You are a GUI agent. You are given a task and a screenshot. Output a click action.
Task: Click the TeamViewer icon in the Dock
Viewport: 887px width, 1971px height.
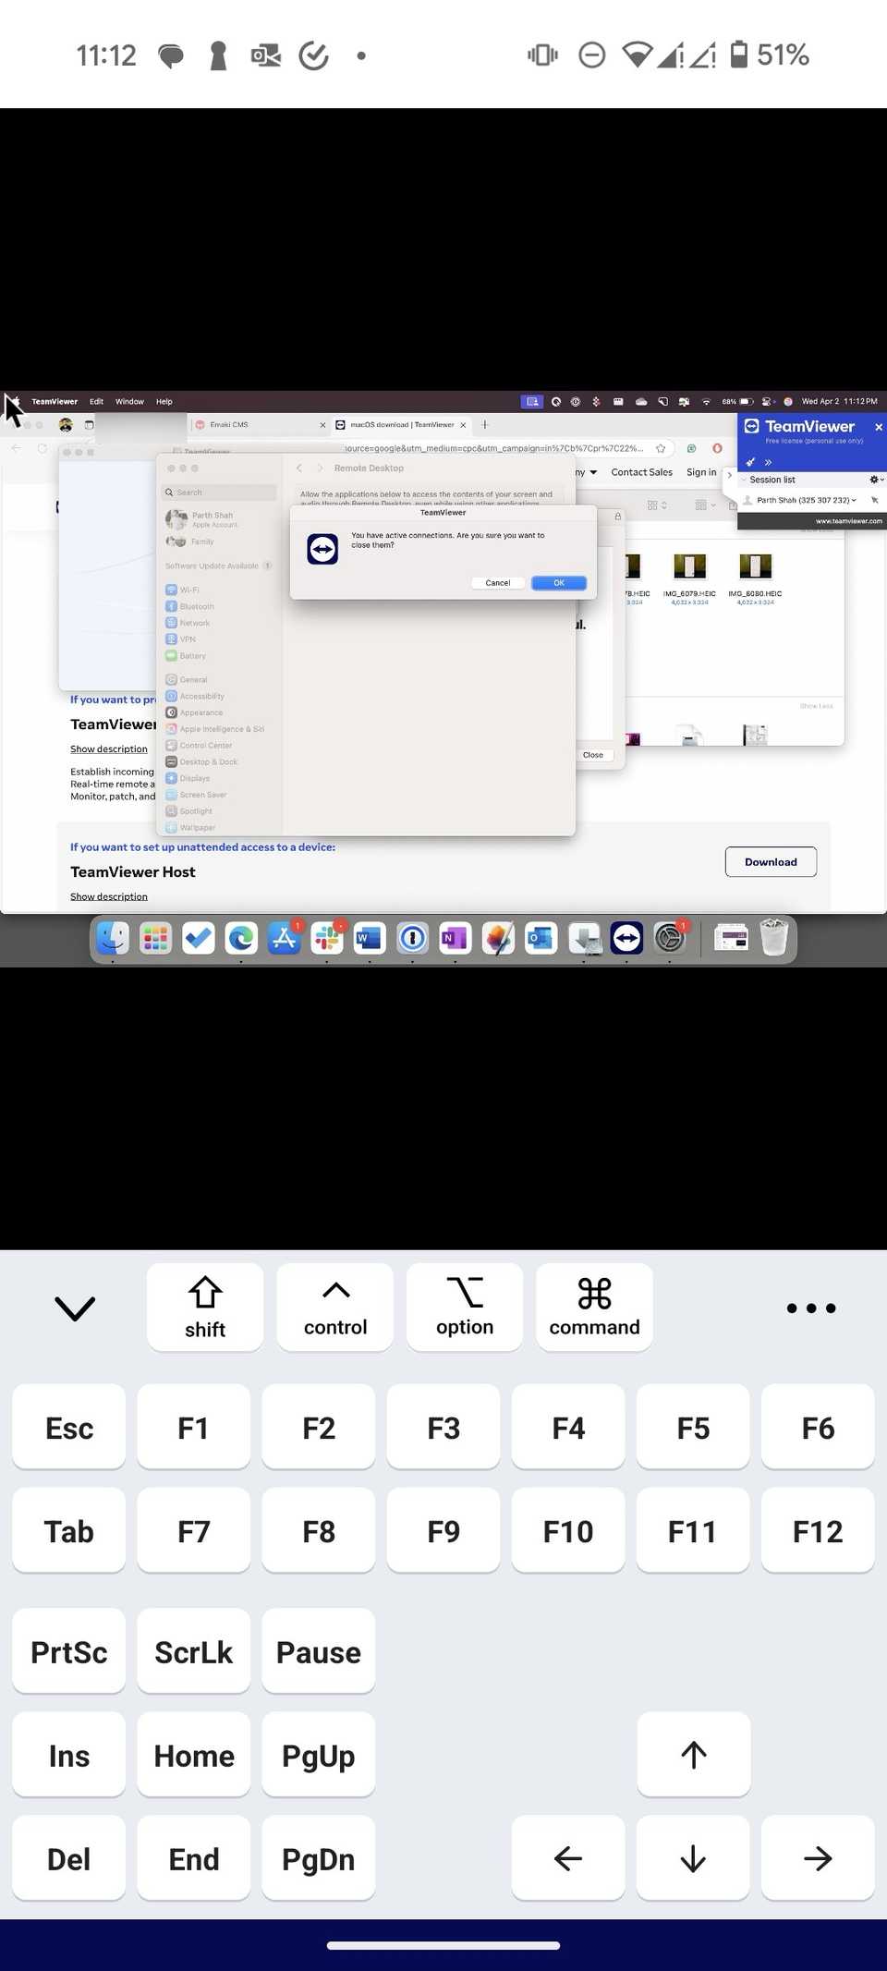pyautogui.click(x=626, y=939)
